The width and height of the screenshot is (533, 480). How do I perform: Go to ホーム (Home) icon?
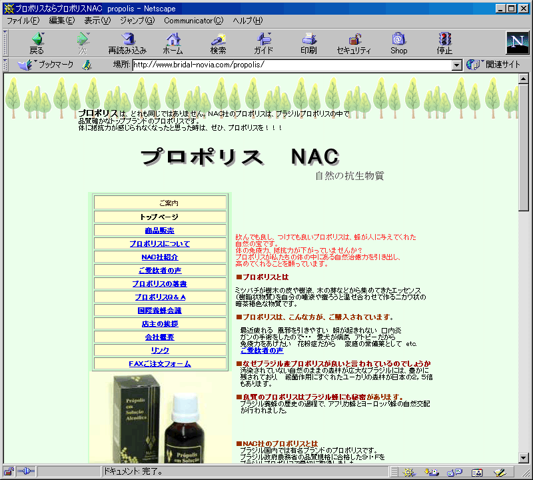[x=173, y=43]
